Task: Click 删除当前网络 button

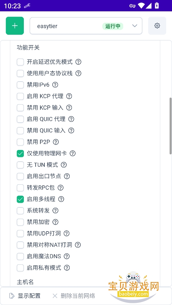Action: 74,296
